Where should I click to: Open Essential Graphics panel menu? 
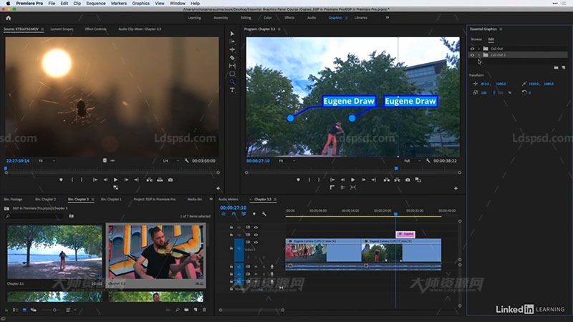pyautogui.click(x=501, y=29)
